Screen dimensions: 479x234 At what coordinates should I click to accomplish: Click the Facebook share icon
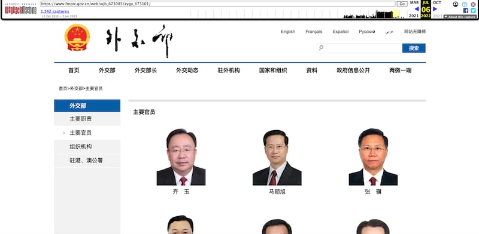(466, 10)
